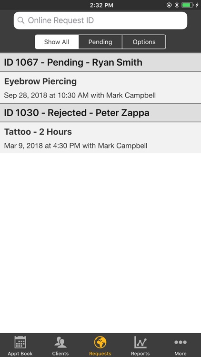Open the Clients people icon

click(x=60, y=342)
